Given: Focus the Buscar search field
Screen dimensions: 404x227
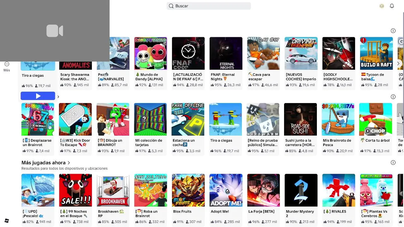Looking at the screenshot, I should point(209,6).
